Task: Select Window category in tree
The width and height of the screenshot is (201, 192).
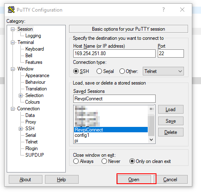Action: click(25, 69)
